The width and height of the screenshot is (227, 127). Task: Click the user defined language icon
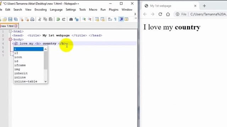click(126, 19)
